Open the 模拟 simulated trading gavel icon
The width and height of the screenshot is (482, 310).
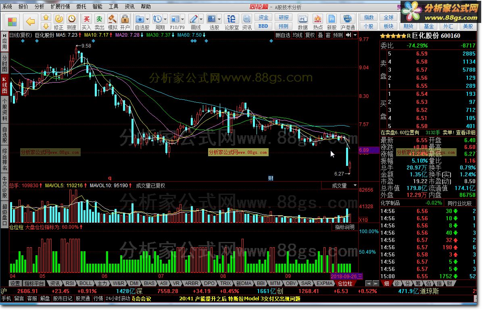coord(112,19)
